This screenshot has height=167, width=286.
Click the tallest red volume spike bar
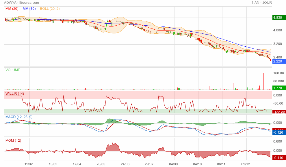tap(263, 81)
